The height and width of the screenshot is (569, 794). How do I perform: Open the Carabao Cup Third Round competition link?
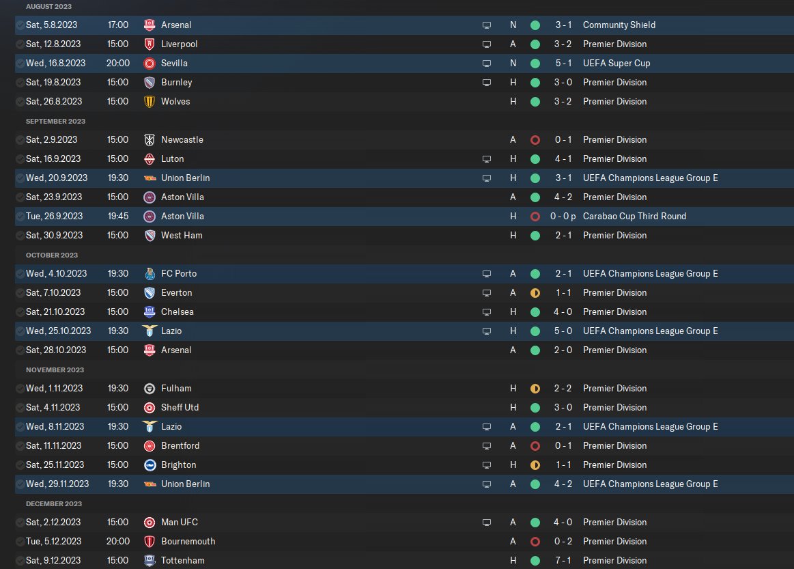coord(634,216)
